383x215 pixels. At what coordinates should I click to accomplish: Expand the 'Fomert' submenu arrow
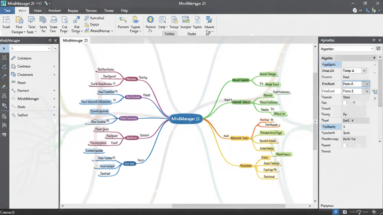[x=54, y=90]
